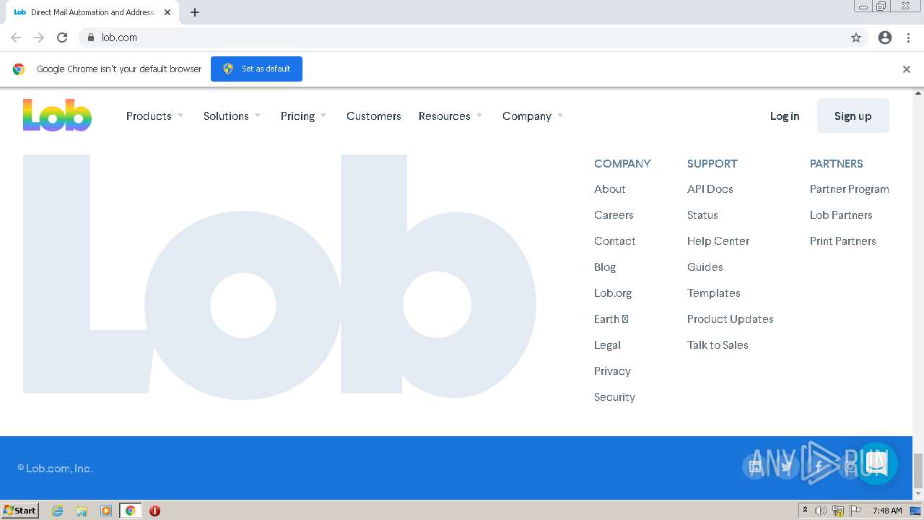924x520 pixels.
Task: Open the Print Partners link
Action: [843, 241]
